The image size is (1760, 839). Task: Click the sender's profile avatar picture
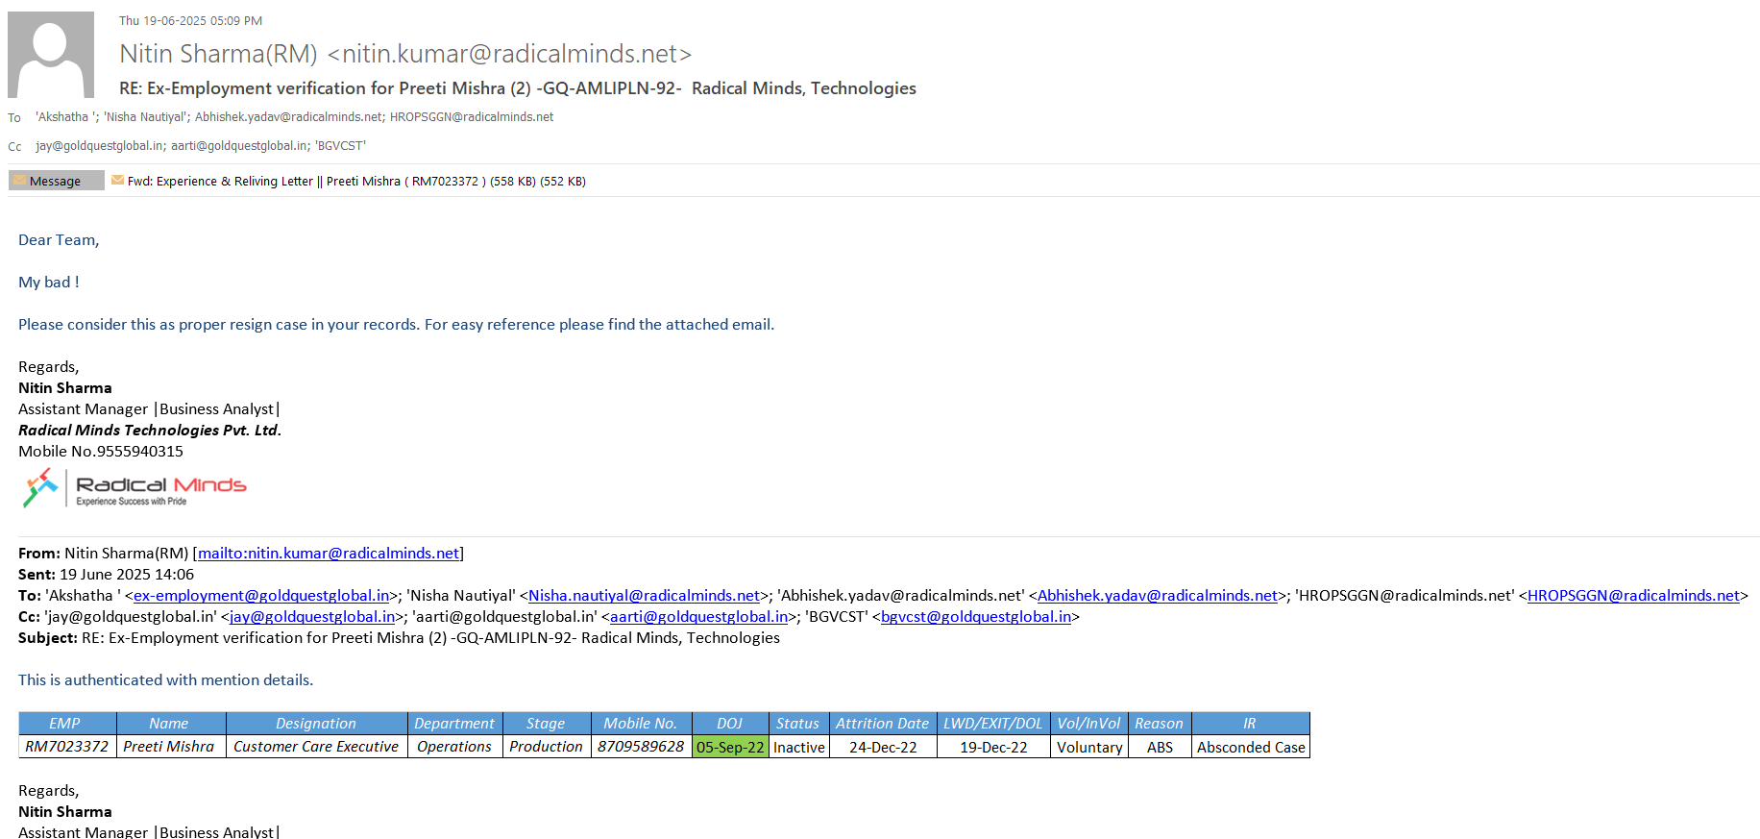pyautogui.click(x=51, y=55)
